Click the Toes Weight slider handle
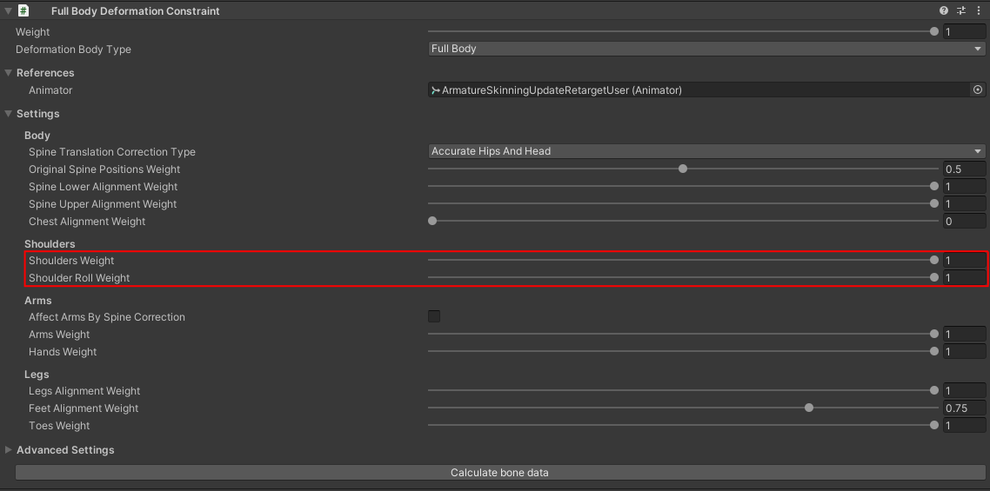The width and height of the screenshot is (990, 491). [x=934, y=425]
